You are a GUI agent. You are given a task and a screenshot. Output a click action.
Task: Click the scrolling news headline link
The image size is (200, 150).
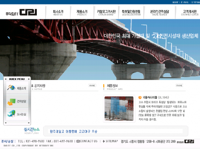74,132
